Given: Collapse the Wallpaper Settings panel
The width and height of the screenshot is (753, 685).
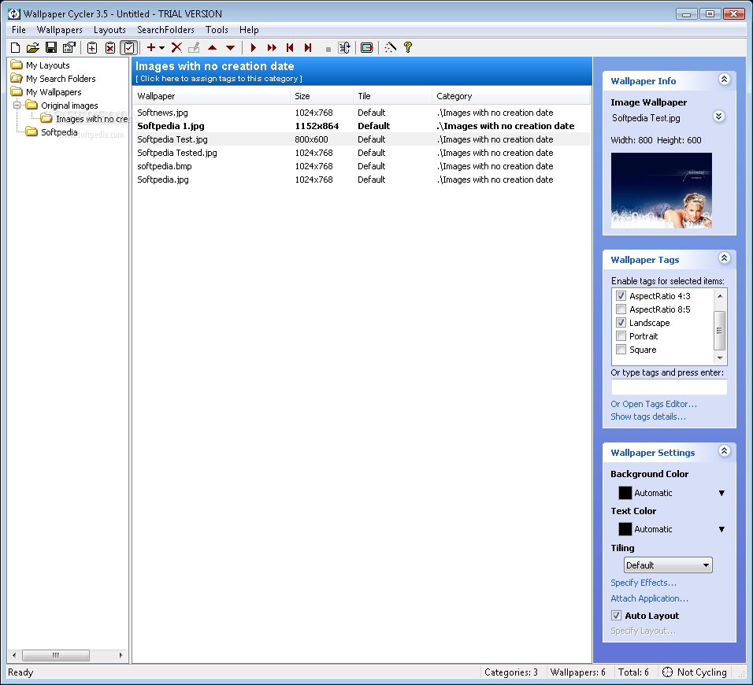Looking at the screenshot, I should pos(724,451).
